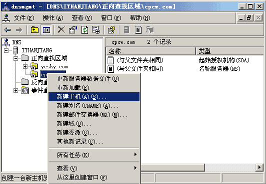Open the Help question mark icon
The height and width of the screenshot is (184, 266).
(111, 30)
